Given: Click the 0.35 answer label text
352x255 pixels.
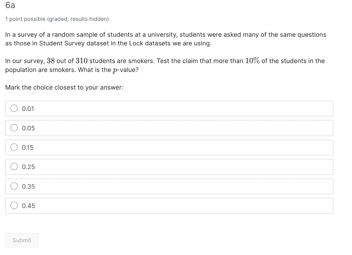Looking at the screenshot, I should coord(28,186).
